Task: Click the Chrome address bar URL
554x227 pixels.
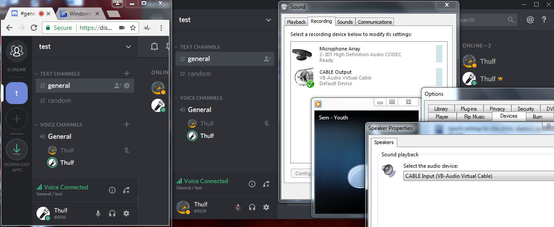Action: 95,27
